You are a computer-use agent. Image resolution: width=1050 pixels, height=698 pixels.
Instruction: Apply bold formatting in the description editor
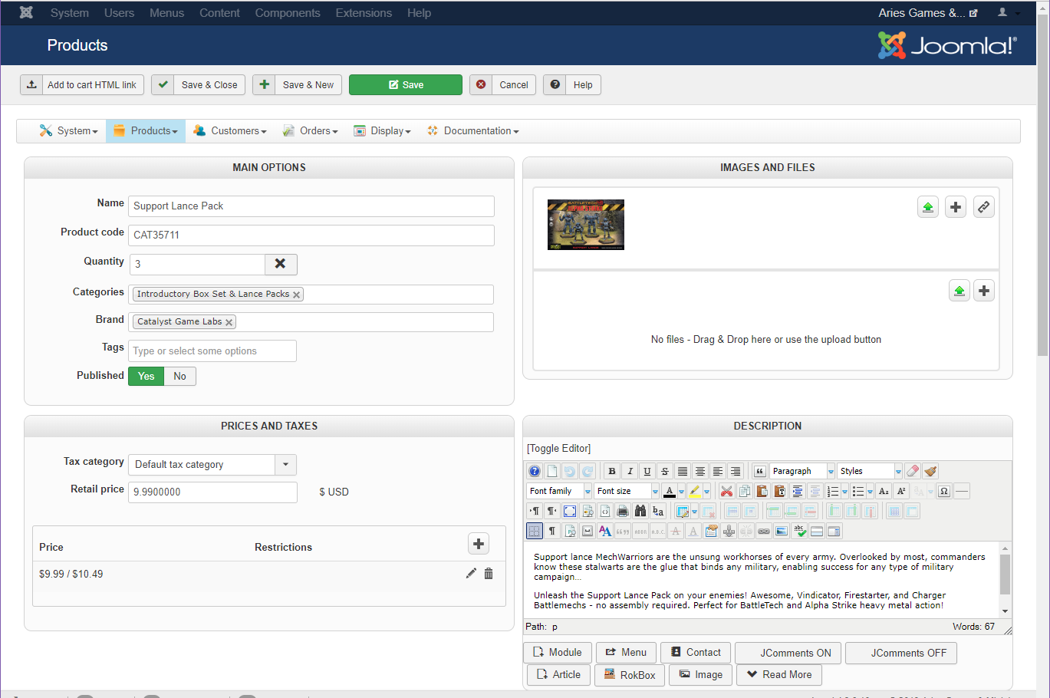(x=612, y=471)
